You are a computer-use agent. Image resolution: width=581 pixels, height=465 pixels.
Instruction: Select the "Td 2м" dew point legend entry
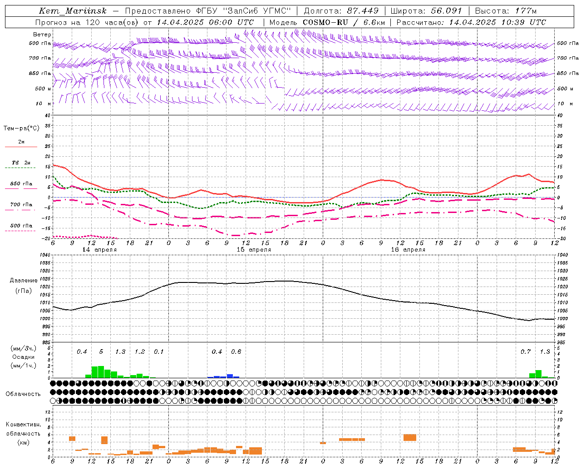21,163
